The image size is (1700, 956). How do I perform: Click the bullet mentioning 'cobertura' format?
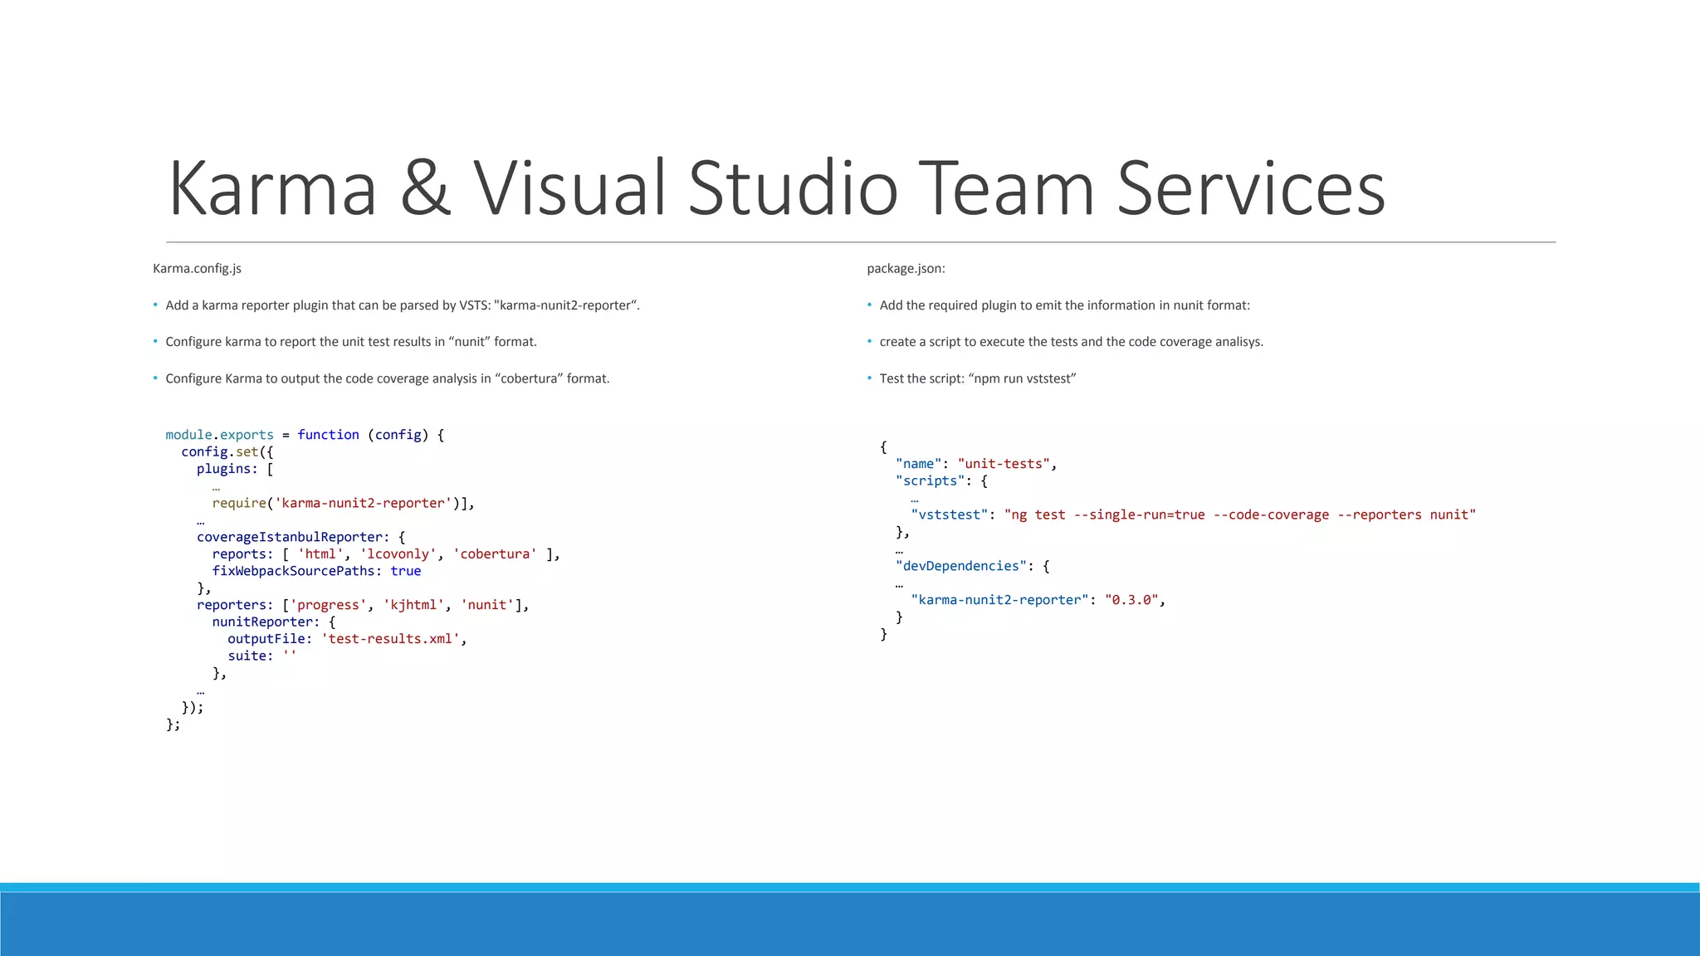click(387, 378)
